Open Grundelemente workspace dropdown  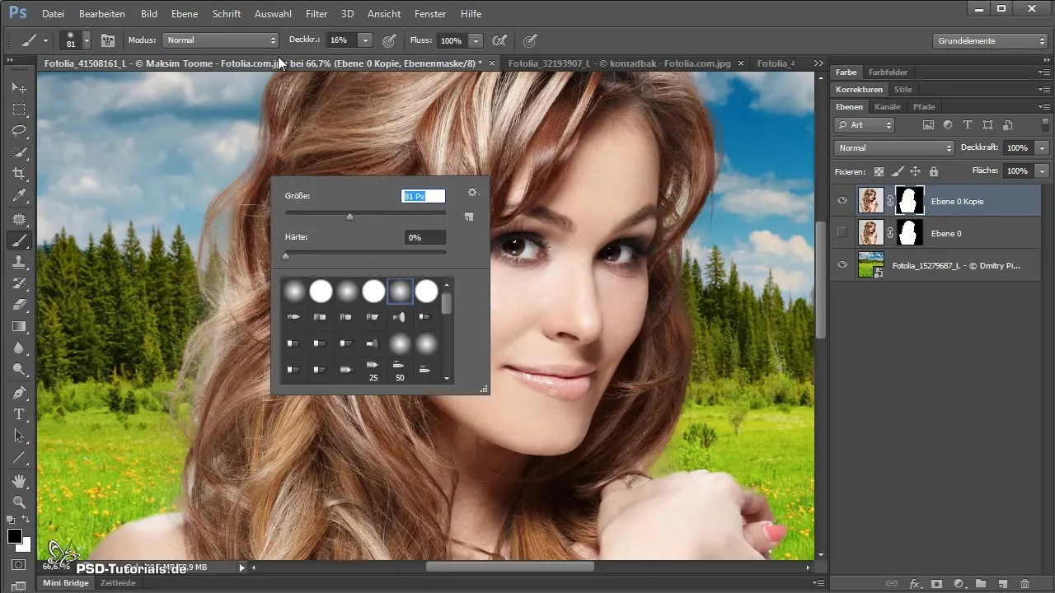click(992, 40)
